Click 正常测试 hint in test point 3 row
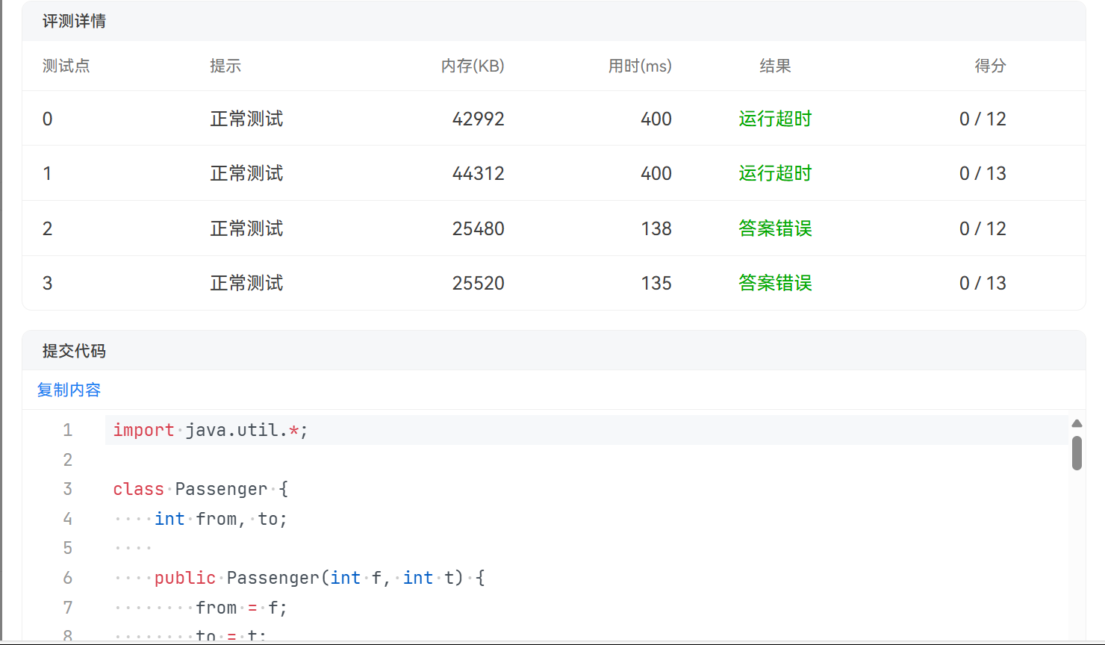 tap(246, 283)
